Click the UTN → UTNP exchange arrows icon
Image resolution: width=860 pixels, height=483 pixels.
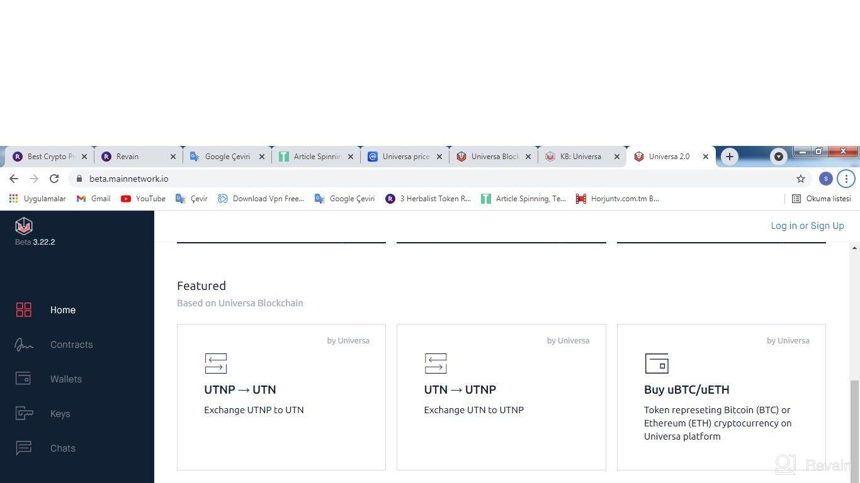click(436, 364)
